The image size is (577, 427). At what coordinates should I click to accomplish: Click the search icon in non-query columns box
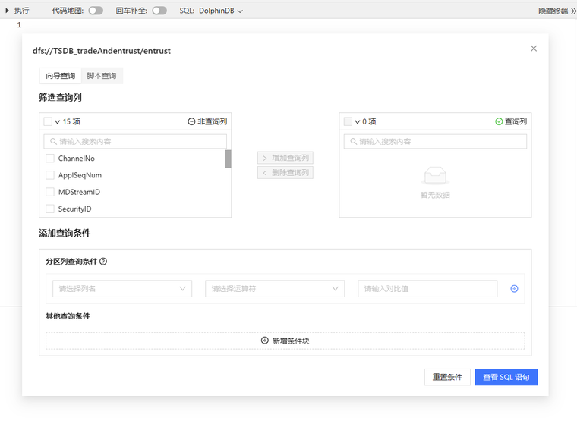click(x=52, y=142)
